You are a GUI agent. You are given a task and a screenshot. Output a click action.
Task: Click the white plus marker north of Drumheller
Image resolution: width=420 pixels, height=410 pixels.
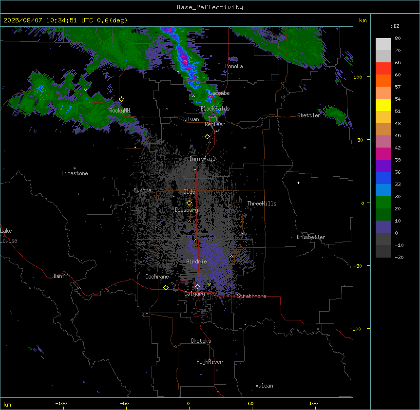click(298, 183)
